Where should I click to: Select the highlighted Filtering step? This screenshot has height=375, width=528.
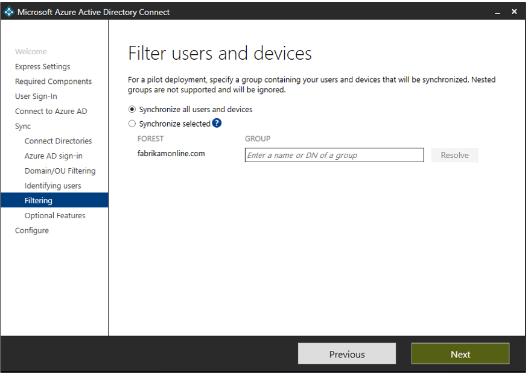tap(39, 201)
